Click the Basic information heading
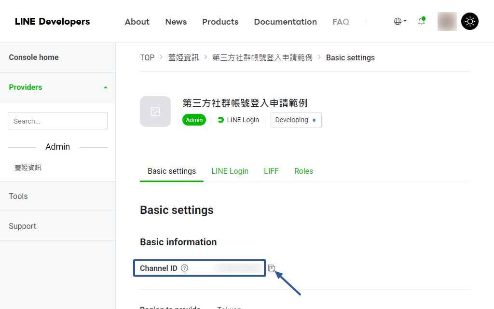The height and width of the screenshot is (309, 494). click(178, 242)
